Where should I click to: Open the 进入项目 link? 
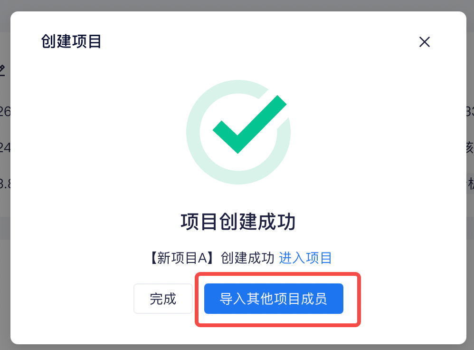[305, 258]
